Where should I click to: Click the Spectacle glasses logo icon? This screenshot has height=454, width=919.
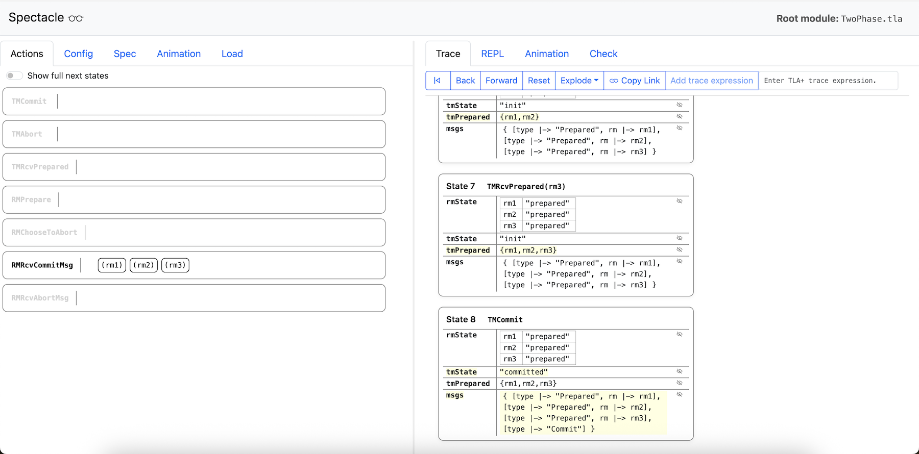click(76, 18)
